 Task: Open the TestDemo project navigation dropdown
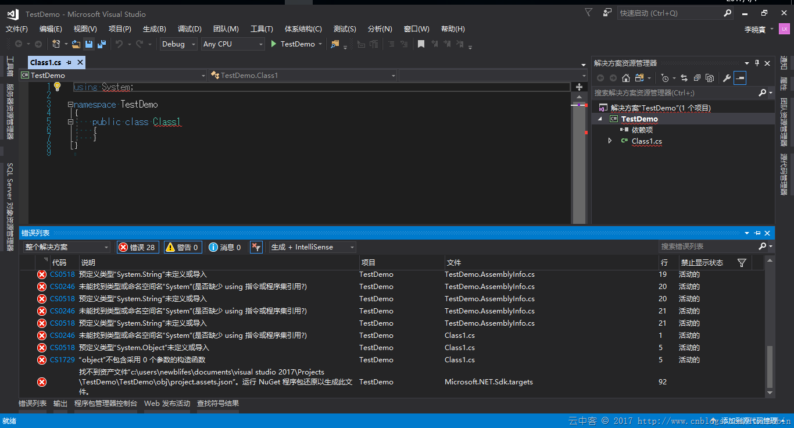pos(113,76)
